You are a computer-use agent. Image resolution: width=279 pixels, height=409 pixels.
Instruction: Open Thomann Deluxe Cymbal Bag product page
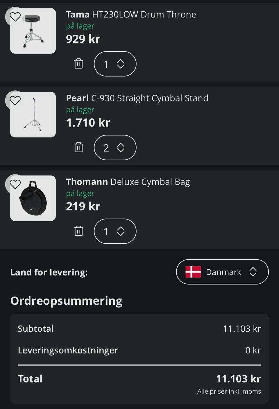pyautogui.click(x=128, y=182)
